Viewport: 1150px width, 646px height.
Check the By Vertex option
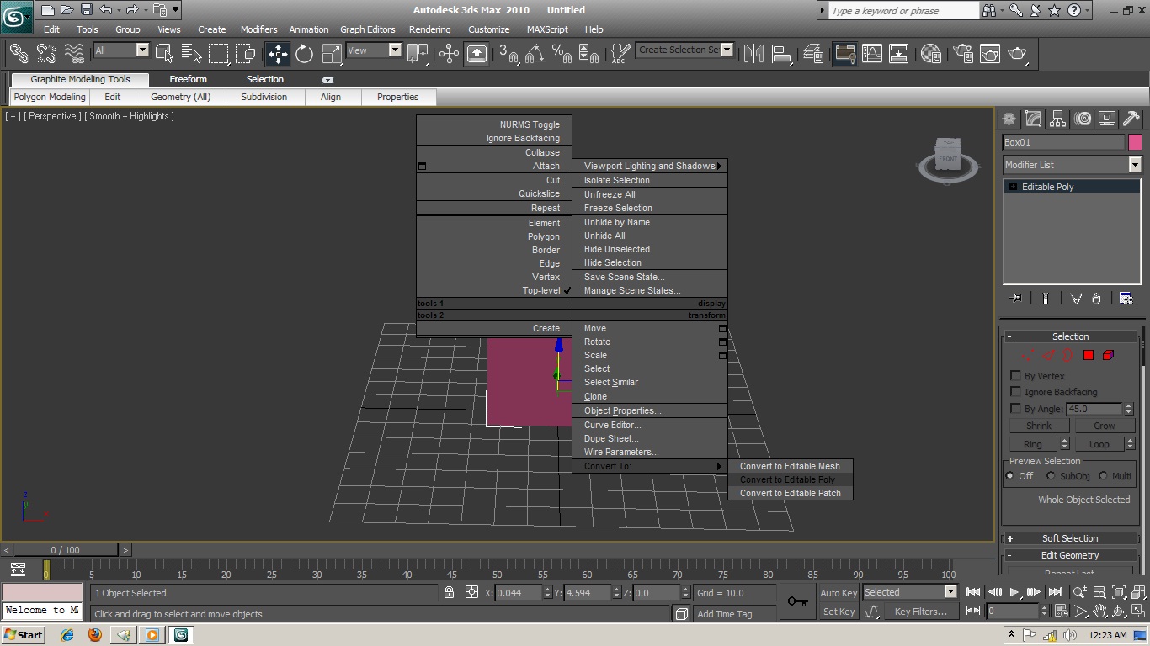pyautogui.click(x=1015, y=376)
